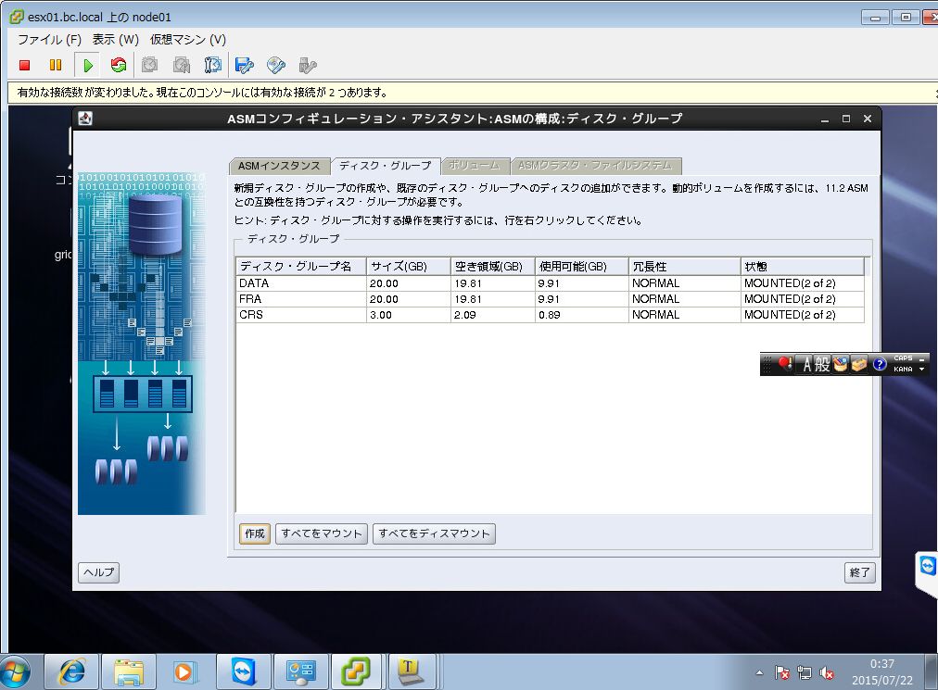938x690 pixels.
Task: Open the network tray icon
Action: [x=805, y=673]
